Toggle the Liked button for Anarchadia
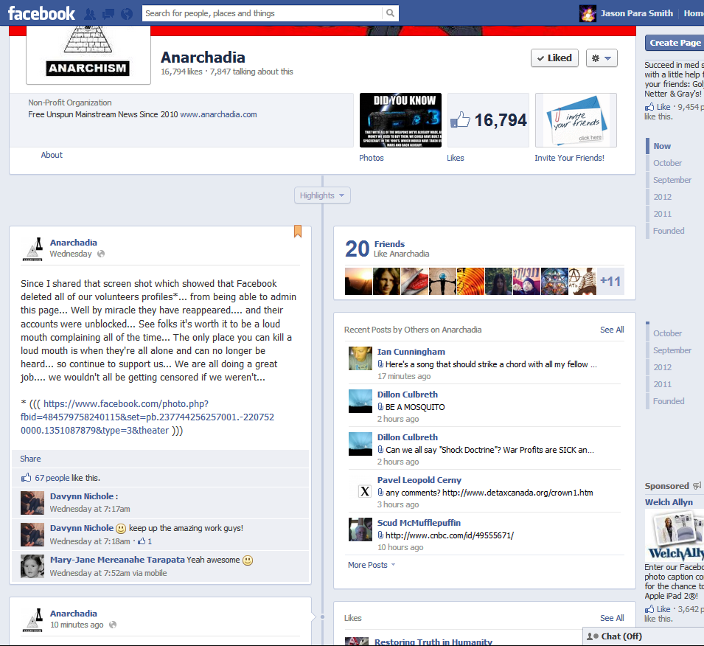The image size is (704, 646). tap(554, 58)
